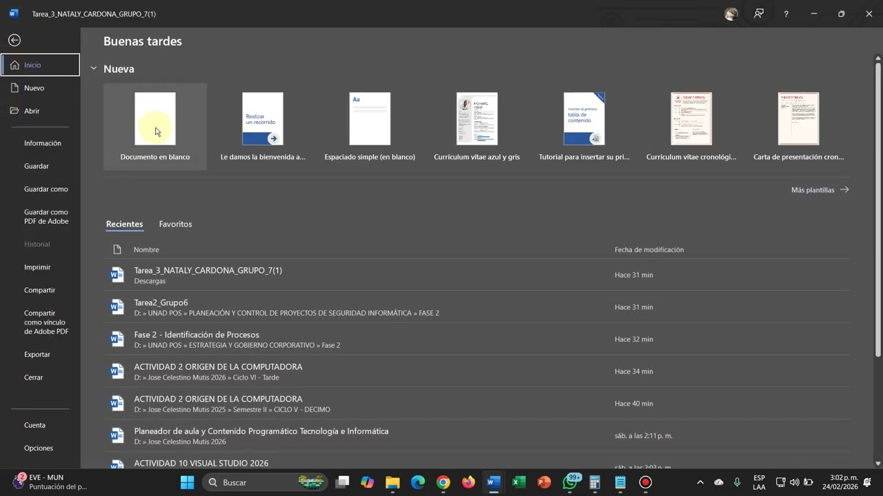883x496 pixels.
Task: Open the Cuenta page
Action: pyautogui.click(x=34, y=425)
